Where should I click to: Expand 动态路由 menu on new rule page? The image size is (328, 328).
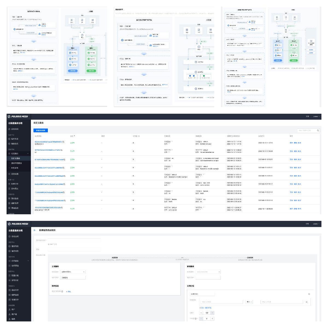click(28, 261)
